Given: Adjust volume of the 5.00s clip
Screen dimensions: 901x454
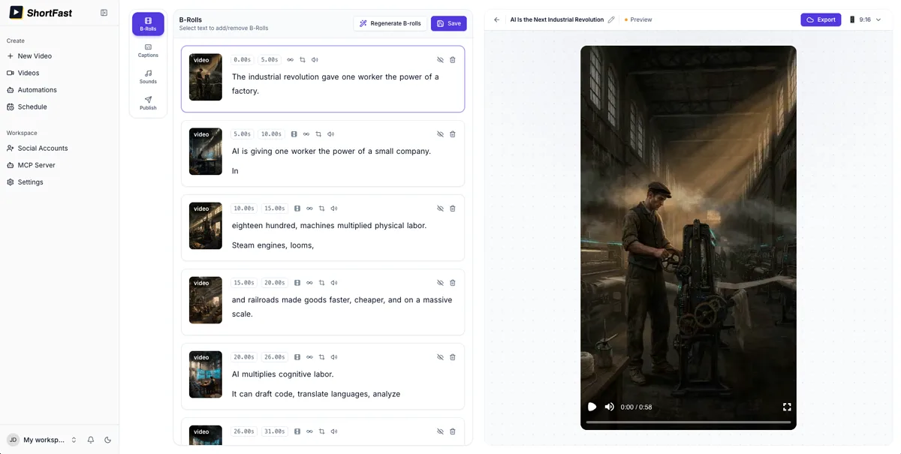Looking at the screenshot, I should pos(330,134).
